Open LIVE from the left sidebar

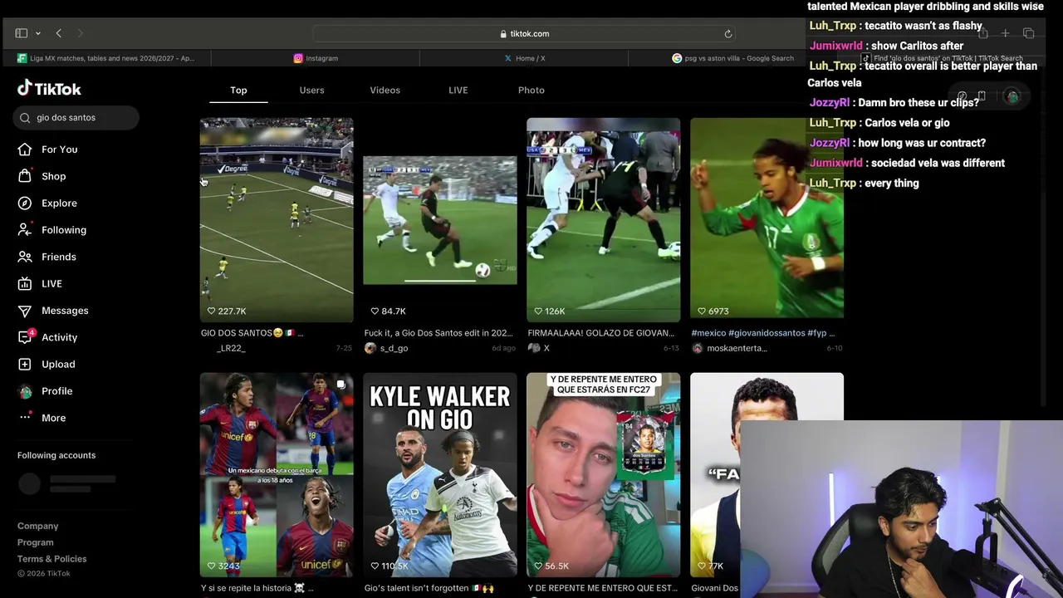41,283
